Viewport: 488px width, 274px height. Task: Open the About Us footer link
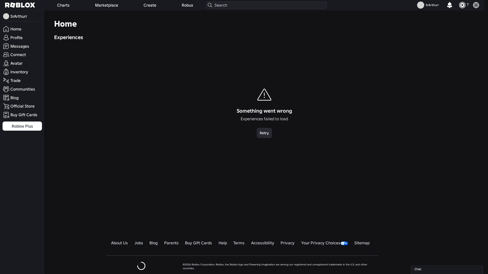click(119, 243)
